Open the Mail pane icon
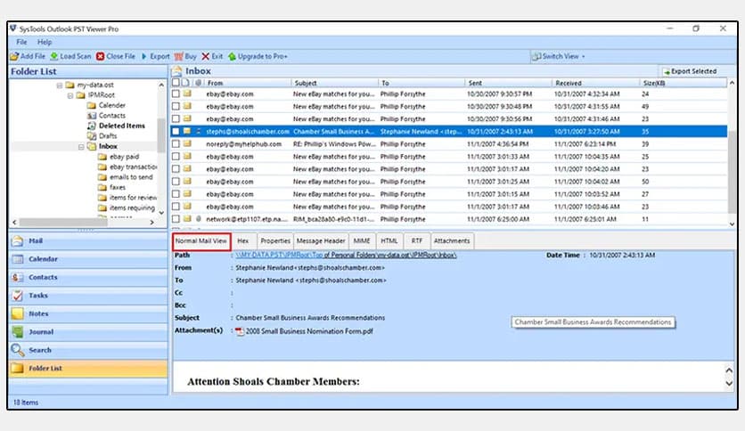This screenshot has height=431, width=745. [x=18, y=241]
